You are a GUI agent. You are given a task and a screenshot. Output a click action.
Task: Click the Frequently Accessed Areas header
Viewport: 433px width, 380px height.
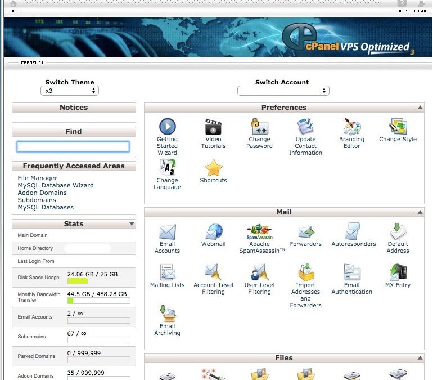coord(74,166)
